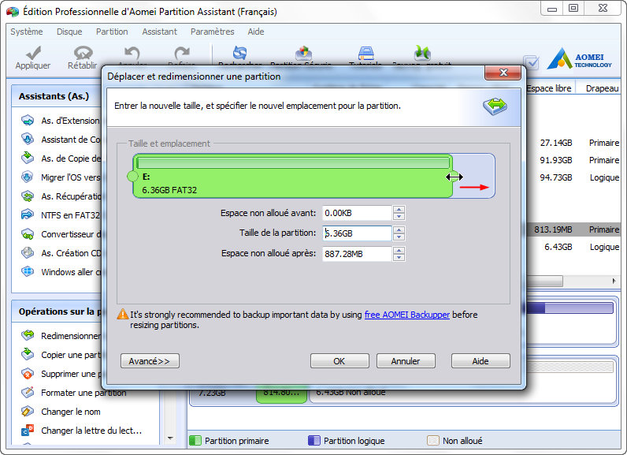Open the Tutoriels toolbar icon
The image size is (627, 455).
[365, 53]
